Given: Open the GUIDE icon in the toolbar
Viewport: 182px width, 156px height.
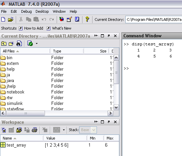Looking at the screenshot, I should click(x=69, y=19).
